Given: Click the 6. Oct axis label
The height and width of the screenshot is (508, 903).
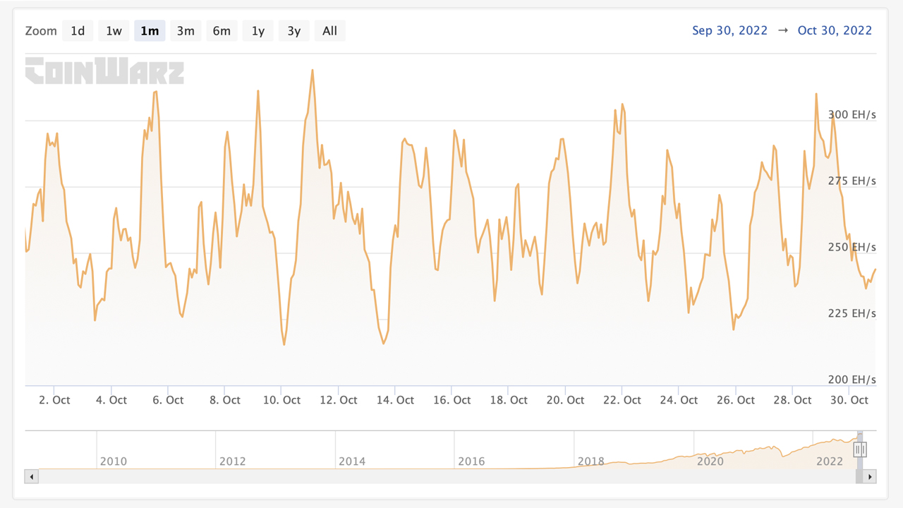Looking at the screenshot, I should click(x=168, y=400).
